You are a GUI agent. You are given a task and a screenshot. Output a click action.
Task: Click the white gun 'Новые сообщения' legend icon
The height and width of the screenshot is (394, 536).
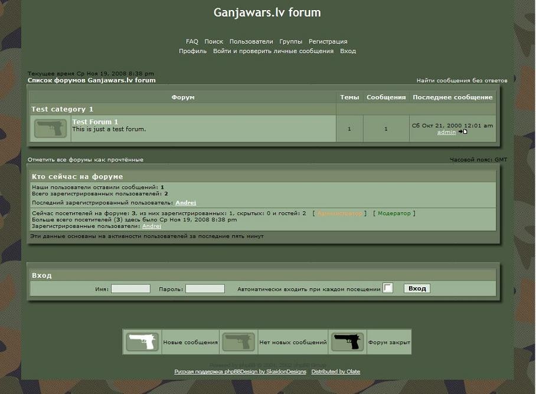coord(142,342)
